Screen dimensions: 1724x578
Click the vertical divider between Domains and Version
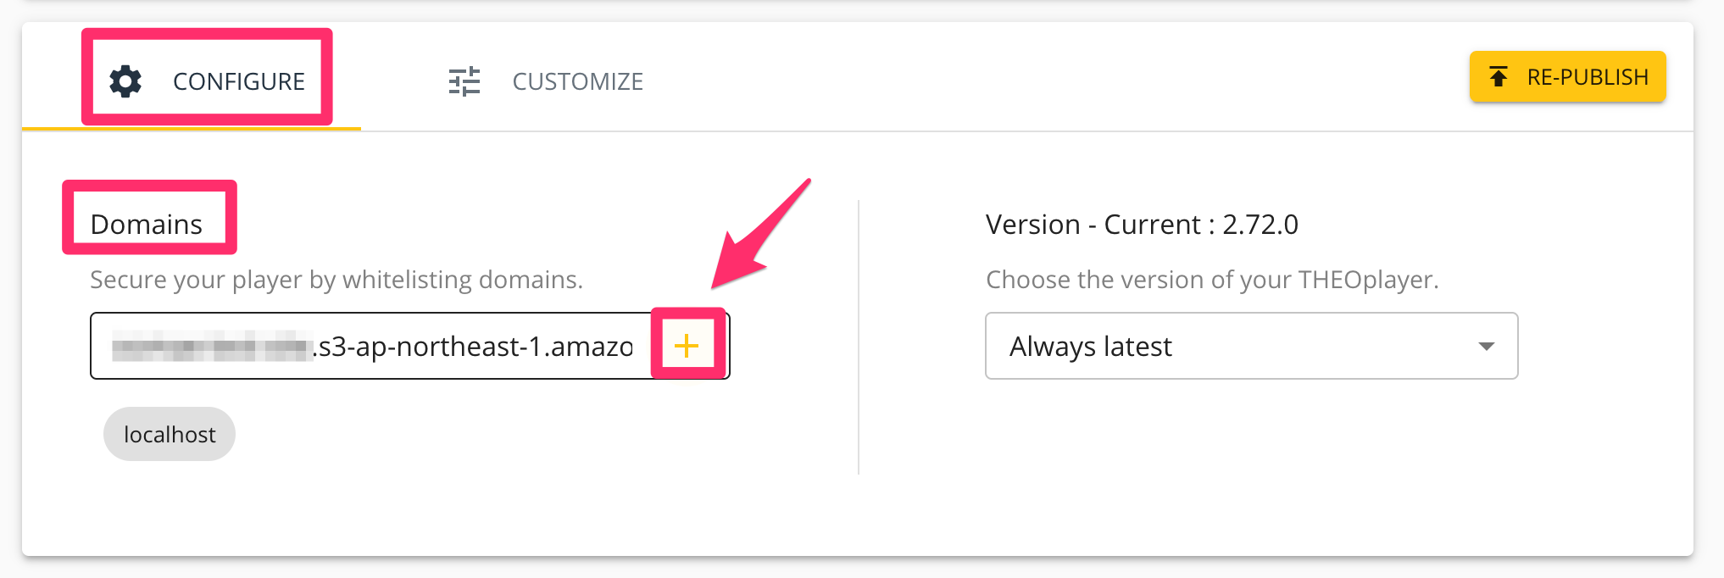[859, 339]
